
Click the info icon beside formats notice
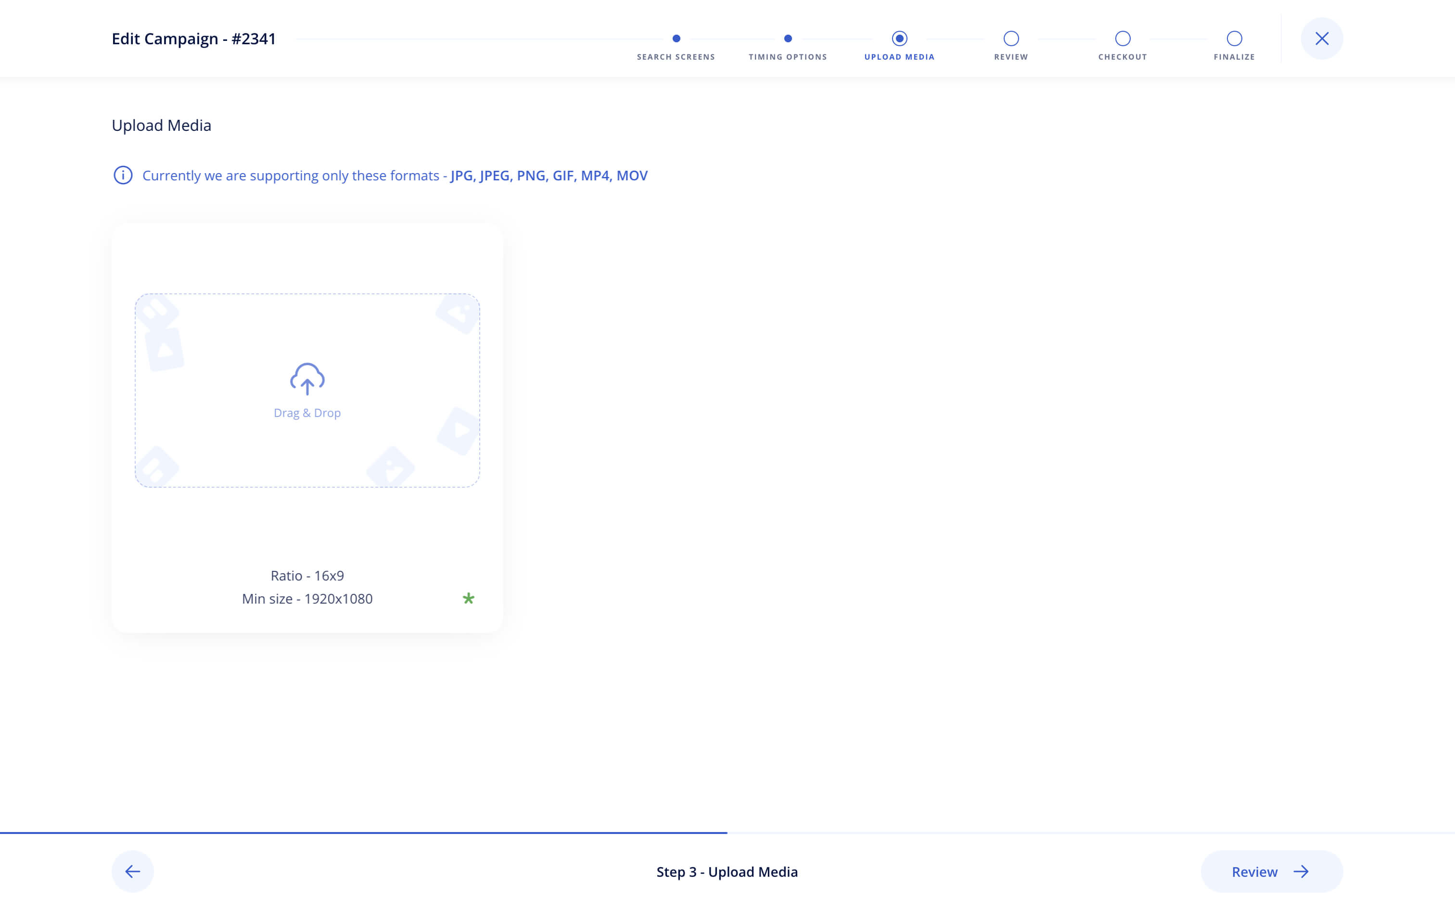123,176
